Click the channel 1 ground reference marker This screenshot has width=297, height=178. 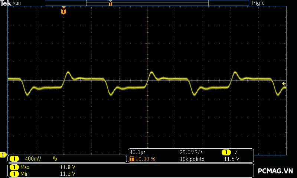point(3,155)
